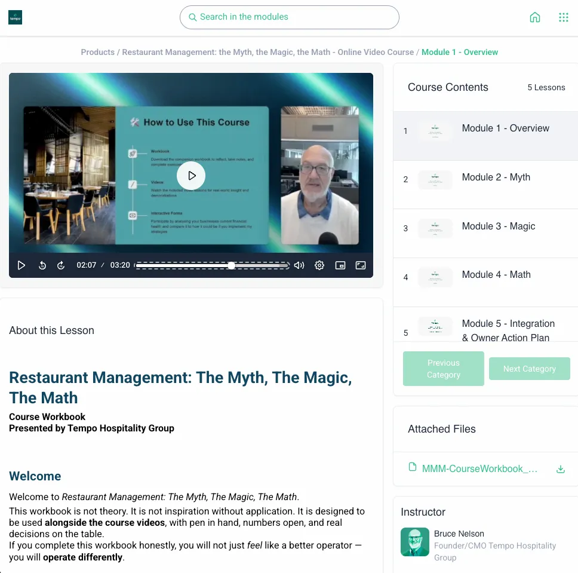578x573 pixels.
Task: Mute the video volume icon
Action: [x=299, y=265]
